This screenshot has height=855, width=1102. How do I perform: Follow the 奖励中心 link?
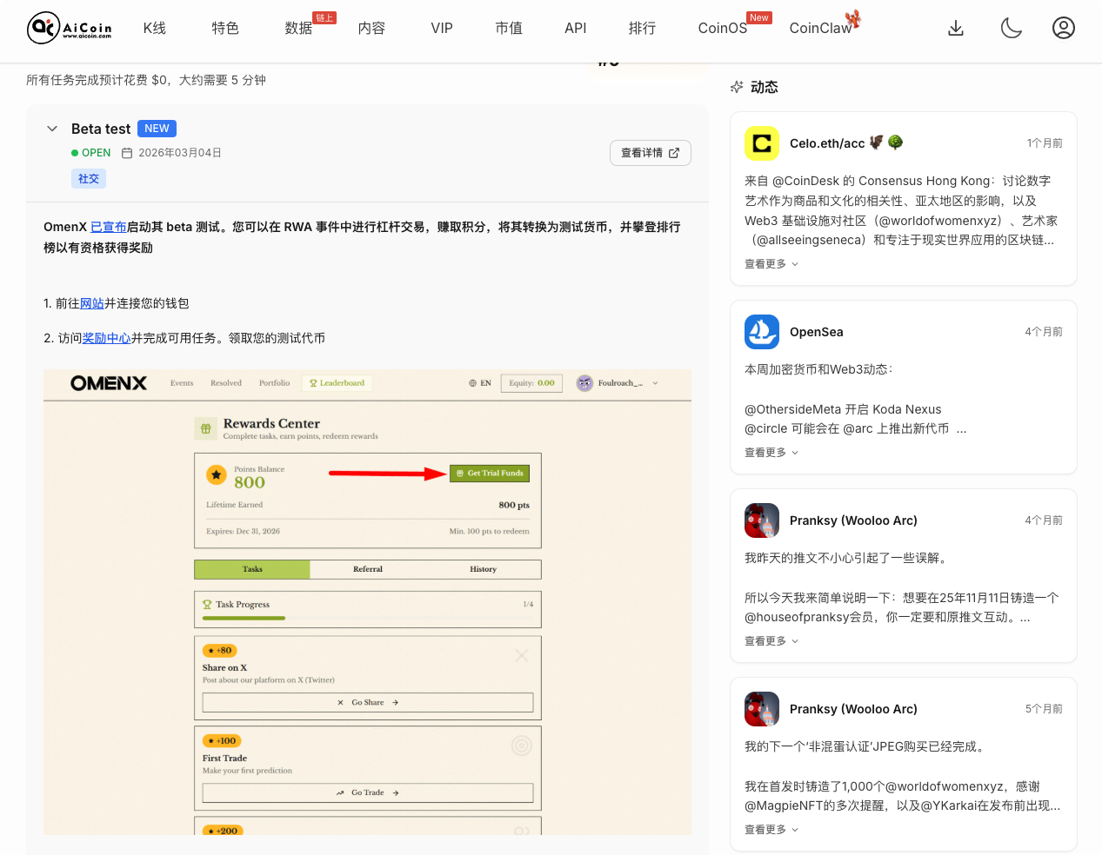point(106,338)
